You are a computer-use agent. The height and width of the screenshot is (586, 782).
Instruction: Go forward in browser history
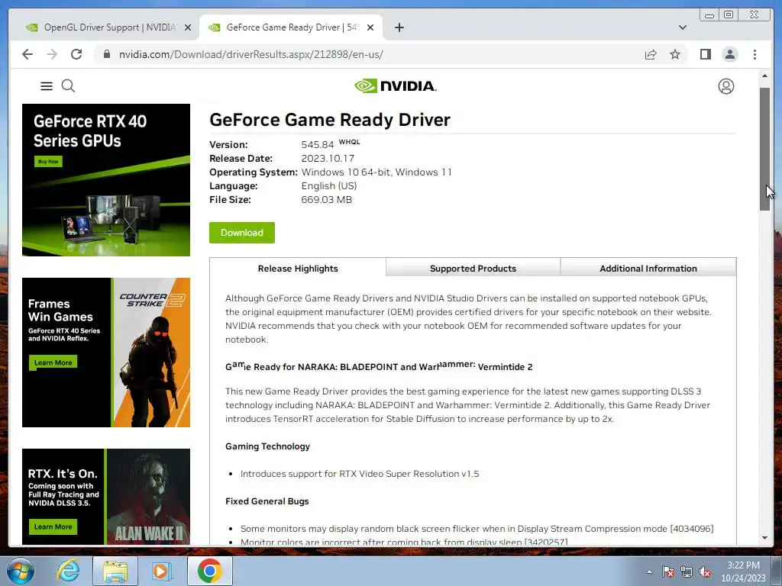[x=52, y=54]
